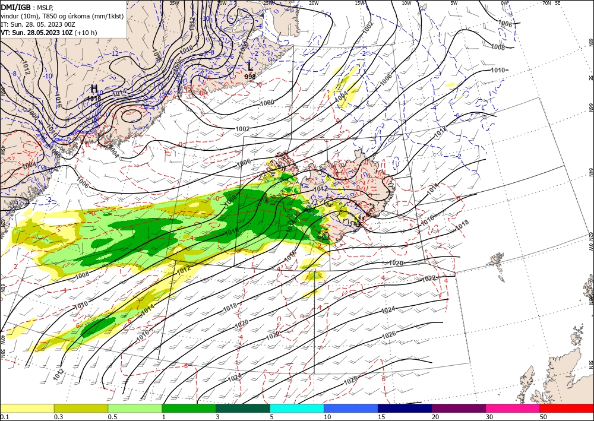Click the H high-pressure marker over Greenland
The width and height of the screenshot is (594, 421).
(x=94, y=88)
